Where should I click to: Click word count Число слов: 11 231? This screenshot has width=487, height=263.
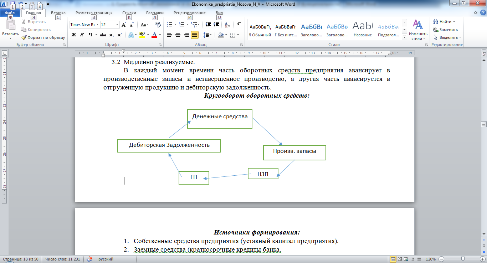[62, 259]
